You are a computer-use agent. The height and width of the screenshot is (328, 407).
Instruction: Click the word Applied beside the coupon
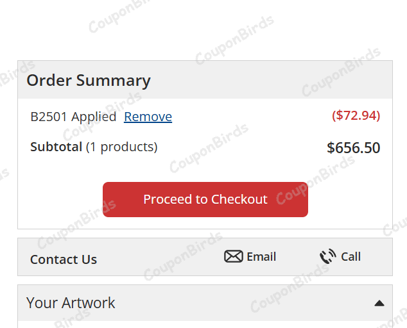coord(94,117)
